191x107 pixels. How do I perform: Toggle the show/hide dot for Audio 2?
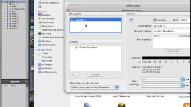[4, 21]
